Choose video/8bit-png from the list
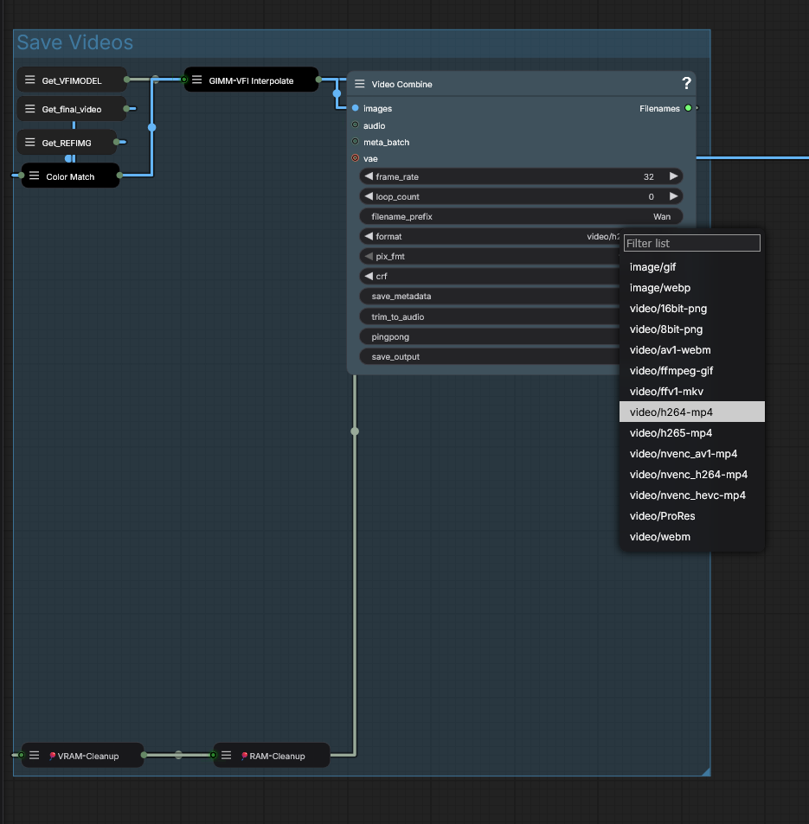809x824 pixels. 691,329
